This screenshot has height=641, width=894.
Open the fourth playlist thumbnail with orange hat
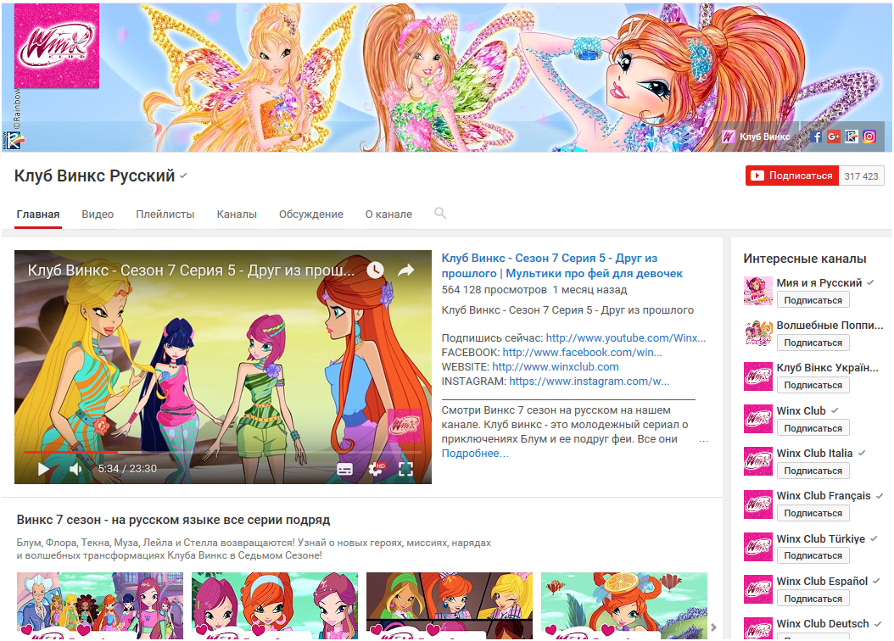coord(624,605)
